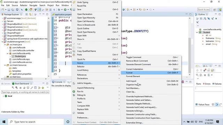Open the Navigate menu
Image resolution: width=223 pixels, height=125 pixels.
[33, 6]
